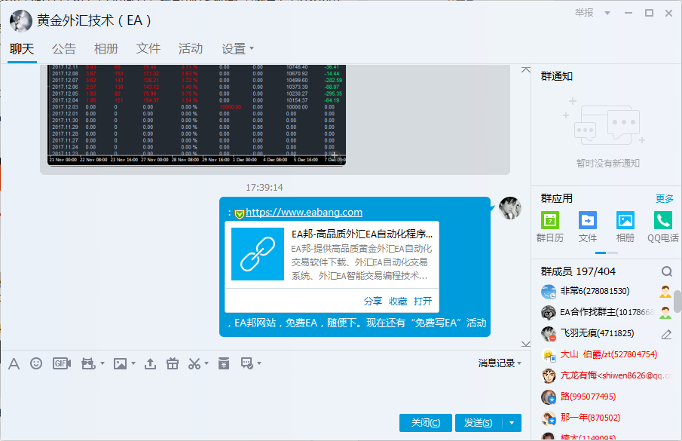
Task: Open the 活动 tab
Action: 191,49
